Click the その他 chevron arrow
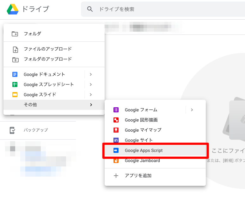Screen dimensions: 245x207 click(91, 105)
